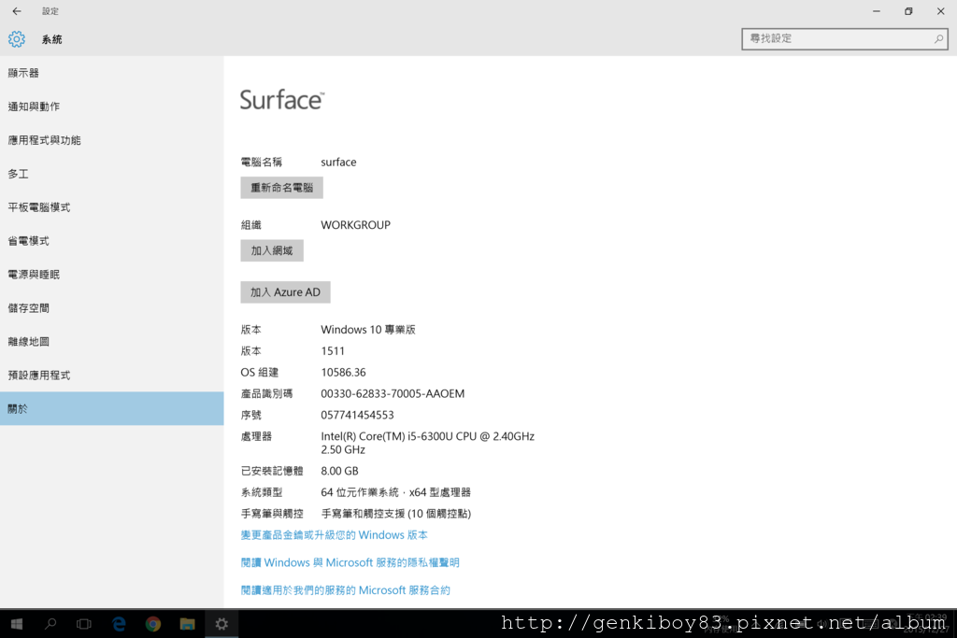Focus the 尋找設定 search field

click(x=845, y=38)
